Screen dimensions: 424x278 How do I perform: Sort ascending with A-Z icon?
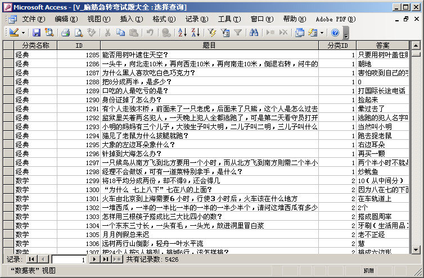click(x=182, y=33)
